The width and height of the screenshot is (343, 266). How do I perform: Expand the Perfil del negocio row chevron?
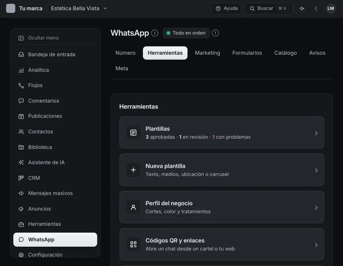[x=316, y=208]
